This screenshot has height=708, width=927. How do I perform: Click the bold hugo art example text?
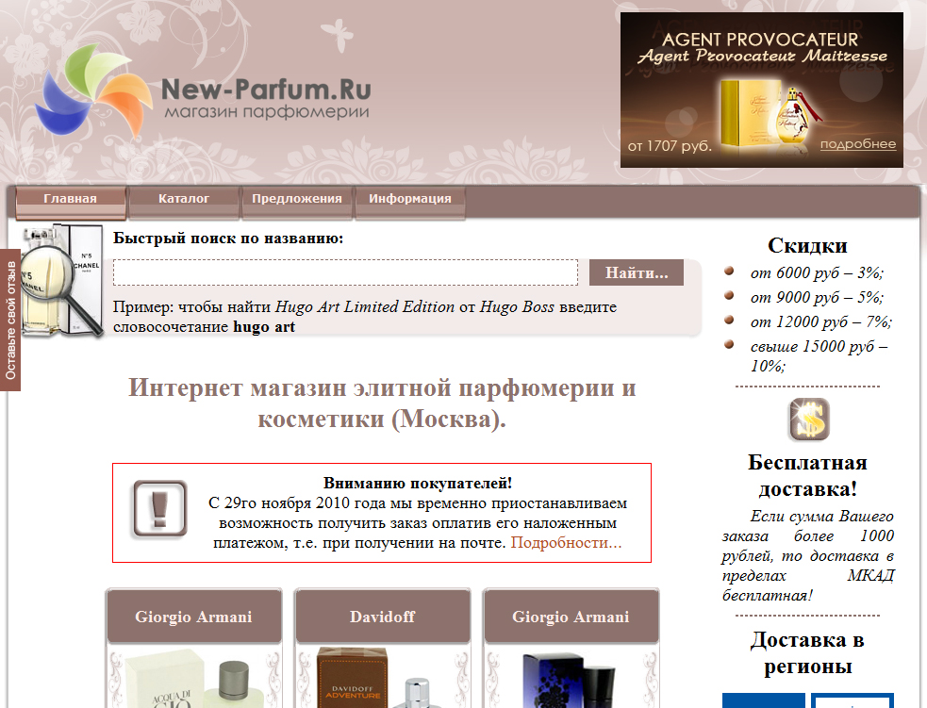pos(264,327)
